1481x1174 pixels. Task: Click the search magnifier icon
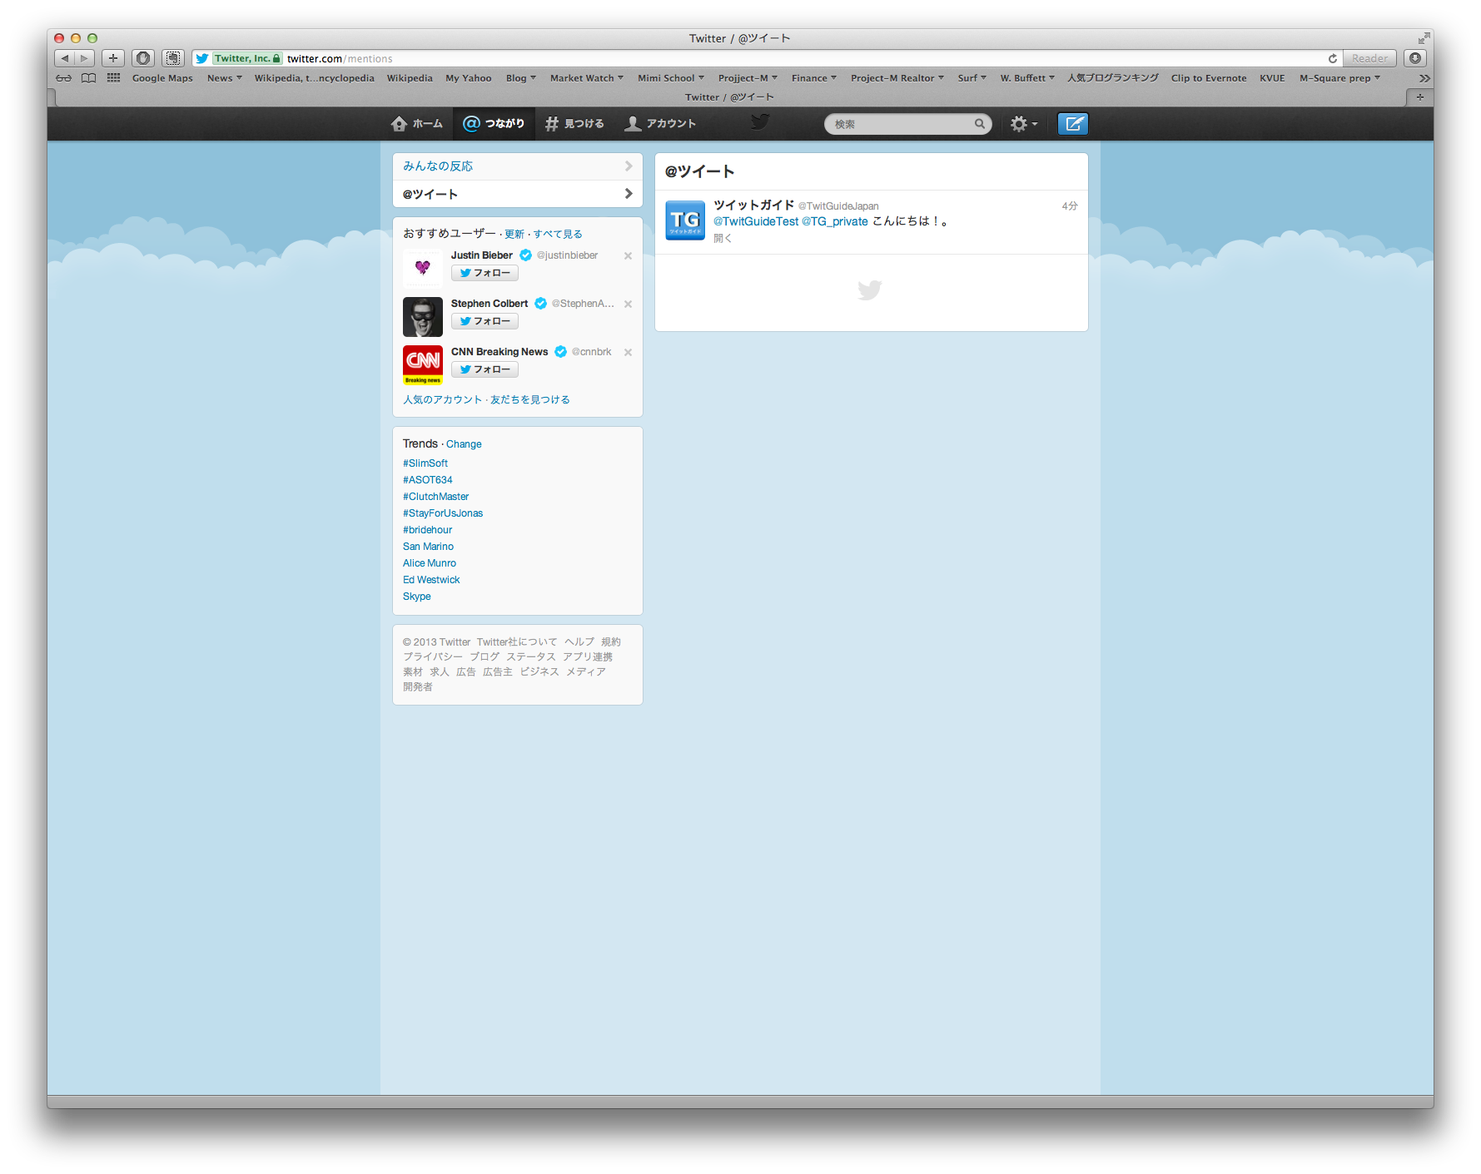tap(980, 124)
